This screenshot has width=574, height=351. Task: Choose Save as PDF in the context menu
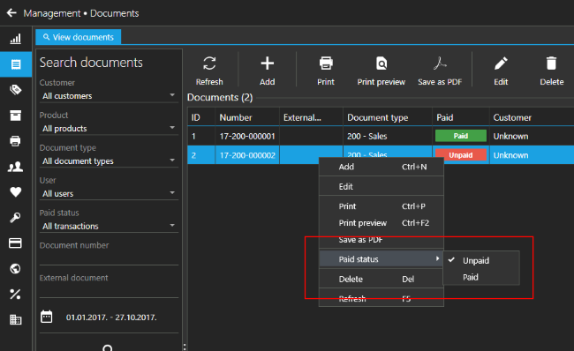point(381,240)
